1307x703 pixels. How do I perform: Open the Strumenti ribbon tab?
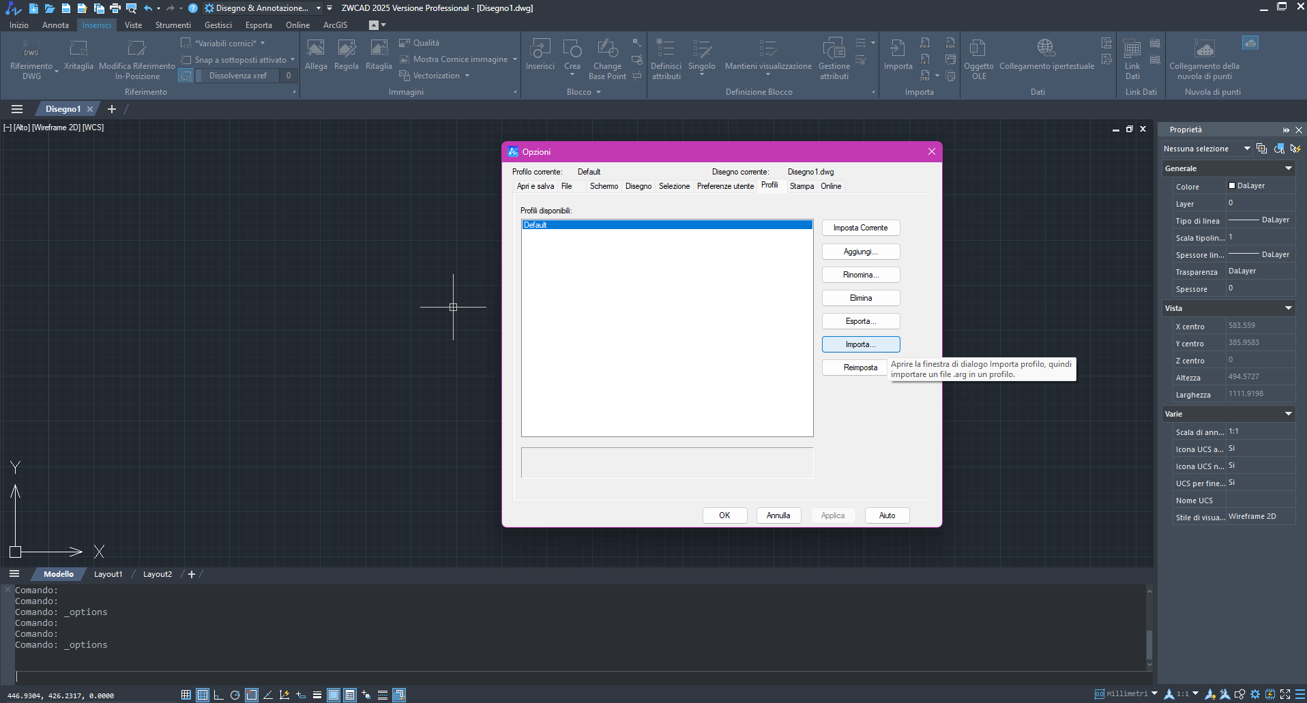coord(173,25)
